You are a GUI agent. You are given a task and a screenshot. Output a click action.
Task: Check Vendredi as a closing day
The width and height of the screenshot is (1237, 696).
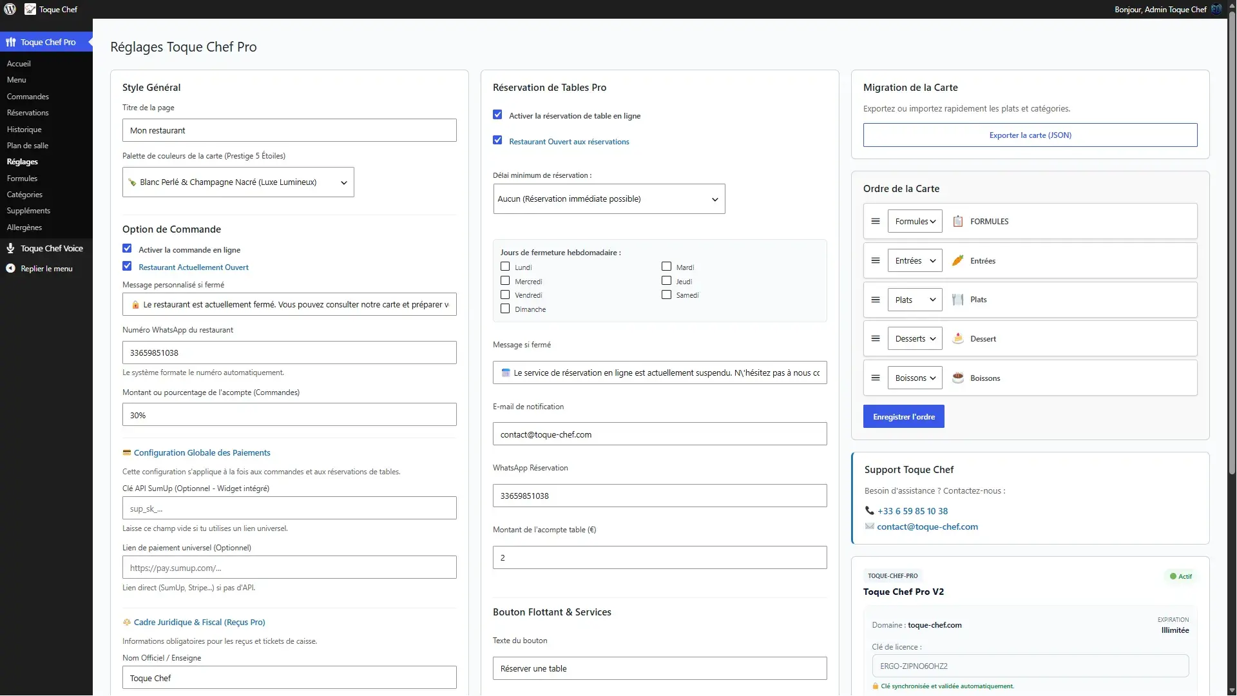coord(505,295)
